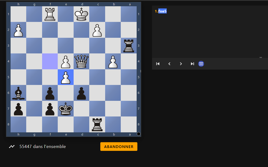Jump to the last move
The width and height of the screenshot is (268, 167).
click(192, 64)
